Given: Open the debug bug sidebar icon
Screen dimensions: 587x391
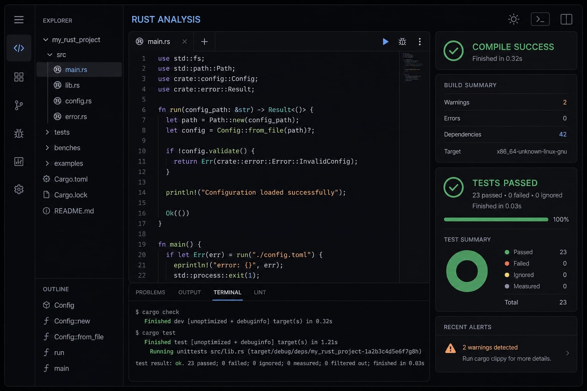Looking at the screenshot, I should point(19,133).
